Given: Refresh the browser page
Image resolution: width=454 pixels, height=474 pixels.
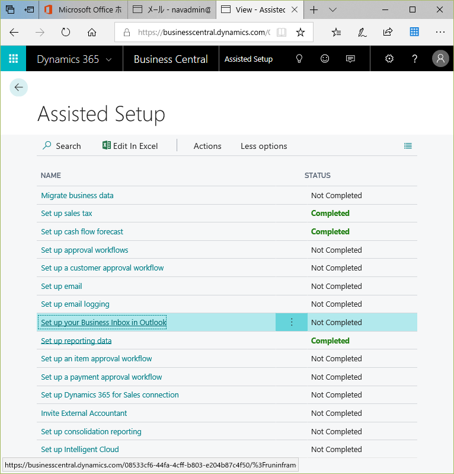Looking at the screenshot, I should coord(66,33).
